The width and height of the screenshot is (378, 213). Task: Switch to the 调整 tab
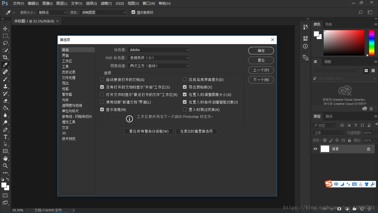pos(328,62)
